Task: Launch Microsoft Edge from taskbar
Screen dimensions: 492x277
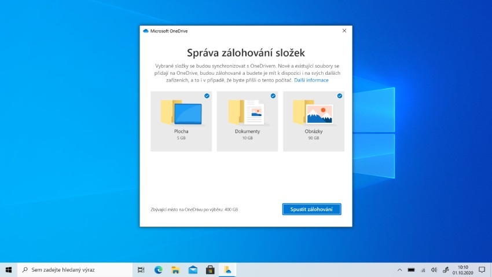Action: pyautogui.click(x=158, y=270)
